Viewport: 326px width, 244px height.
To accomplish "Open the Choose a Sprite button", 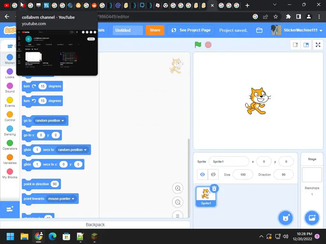I will tap(286, 218).
